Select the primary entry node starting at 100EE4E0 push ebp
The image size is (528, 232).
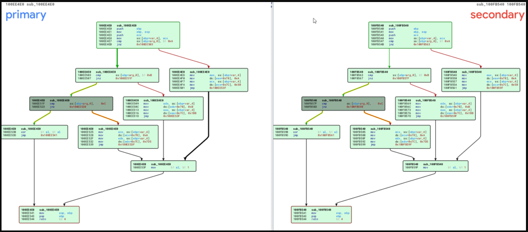(x=138, y=35)
